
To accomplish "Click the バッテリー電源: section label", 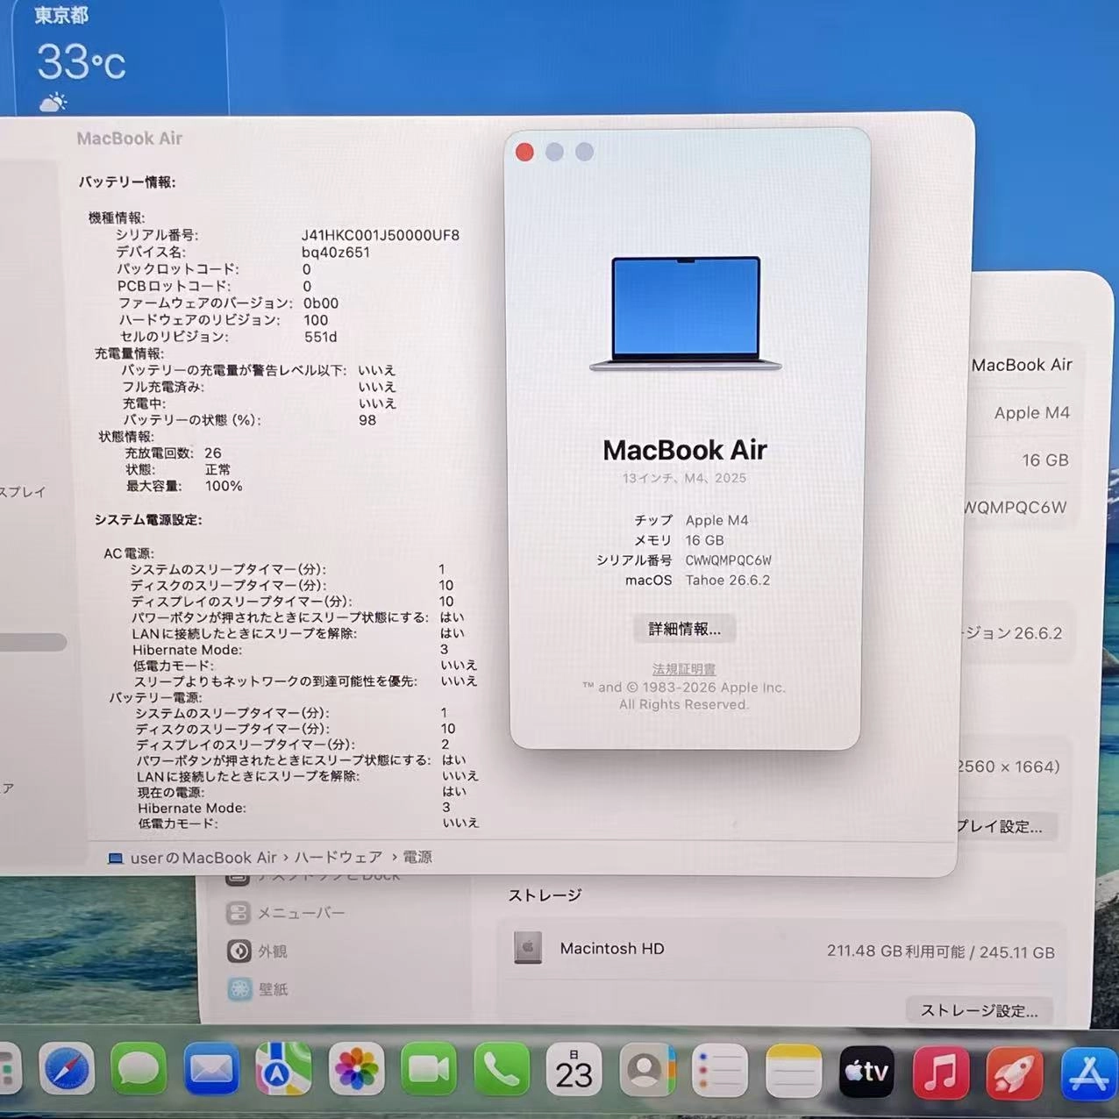I will point(156,697).
